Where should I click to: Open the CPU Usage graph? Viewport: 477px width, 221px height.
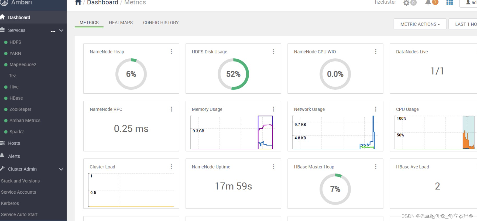pyautogui.click(x=436, y=132)
